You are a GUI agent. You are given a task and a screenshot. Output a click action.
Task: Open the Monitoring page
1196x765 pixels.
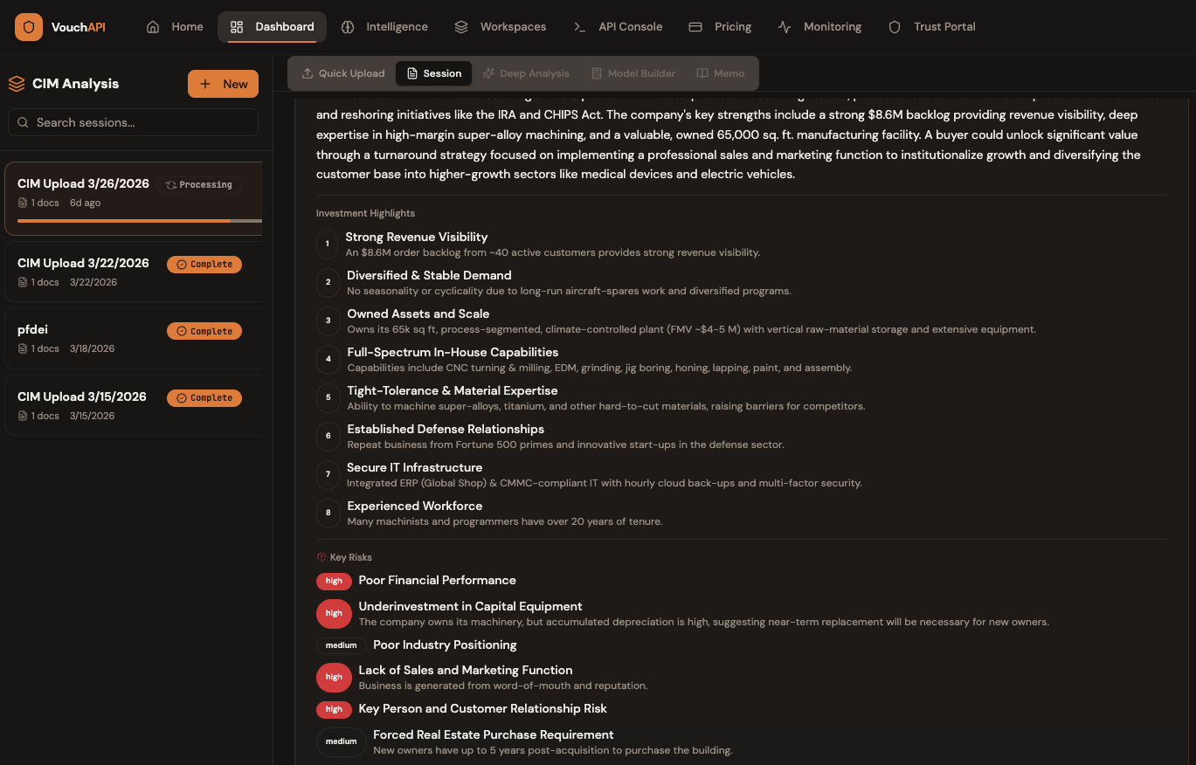[819, 27]
